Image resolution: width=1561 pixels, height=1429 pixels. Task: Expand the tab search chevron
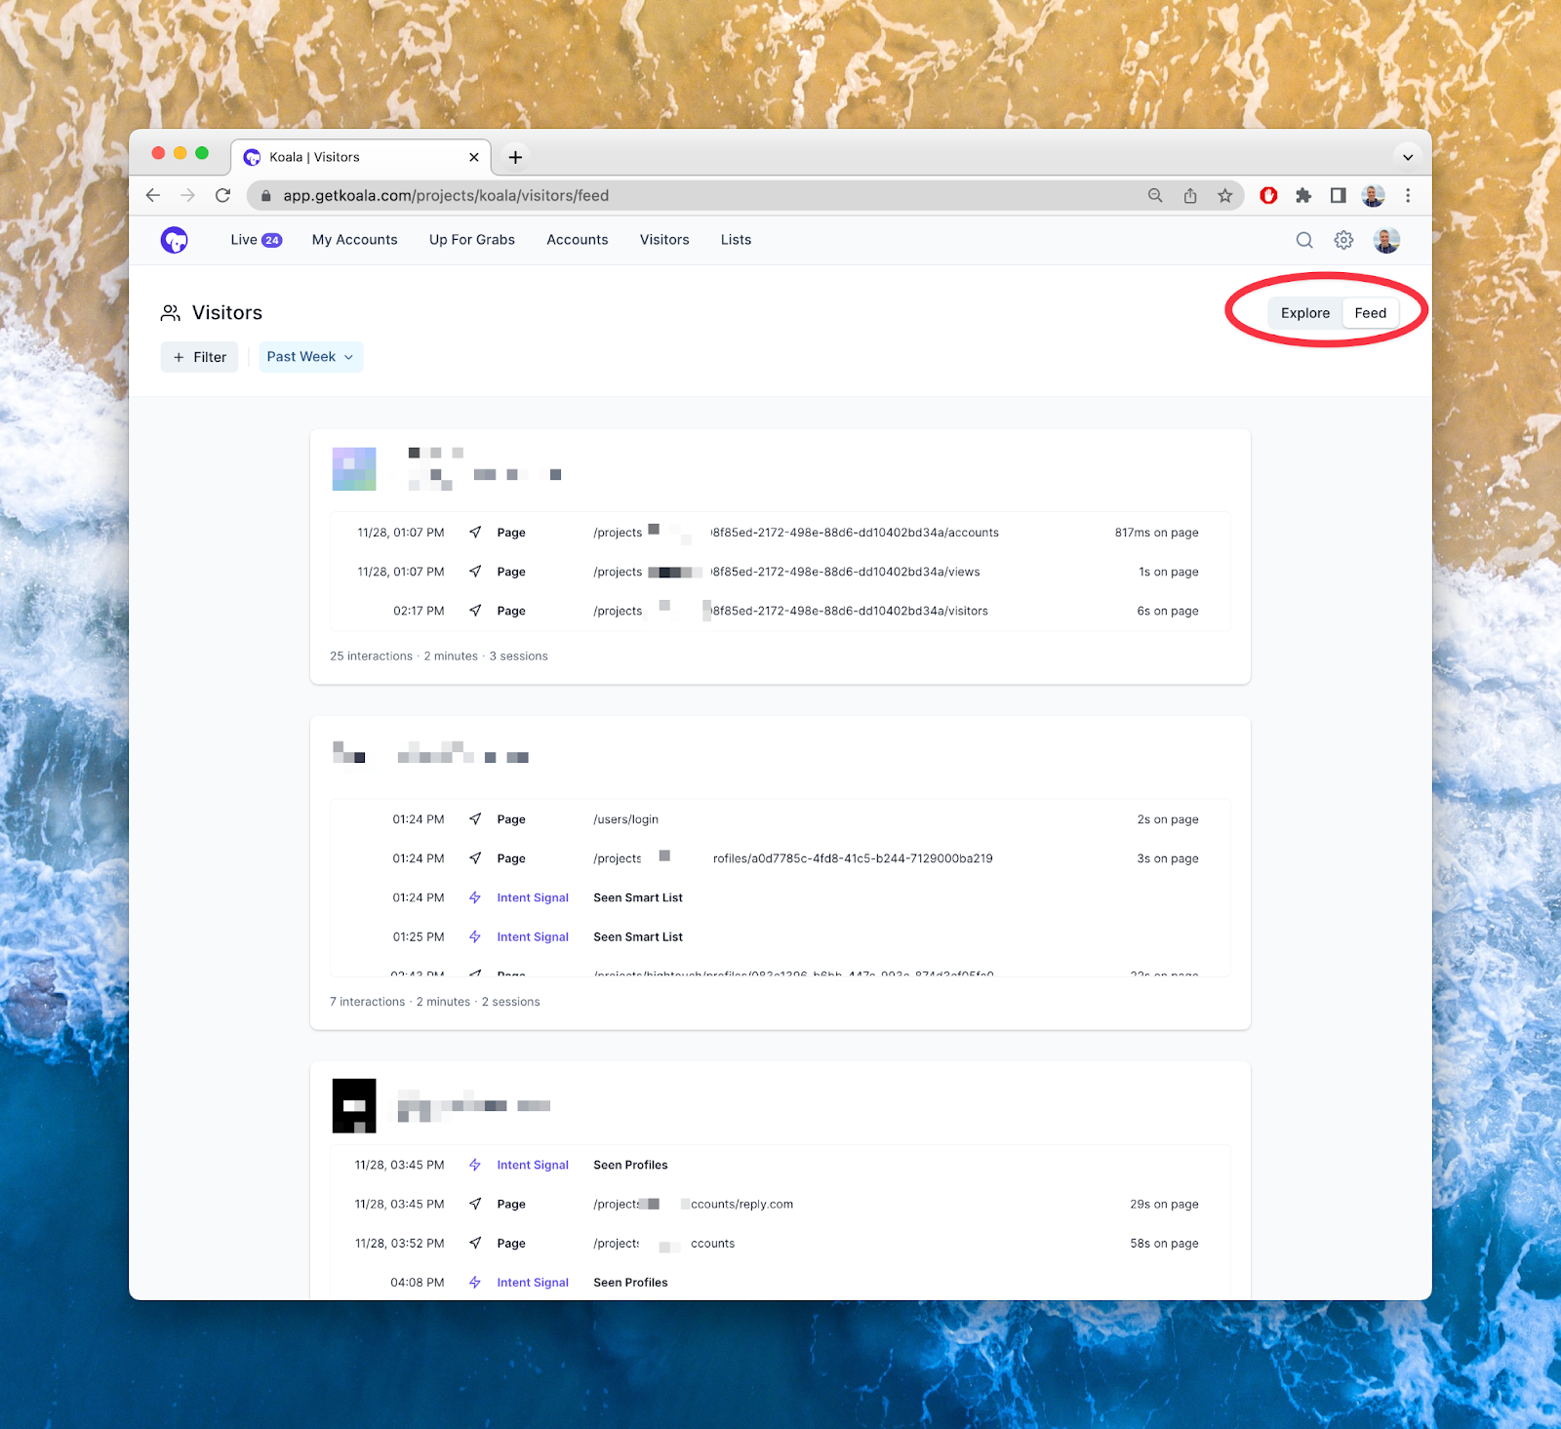coord(1407,157)
